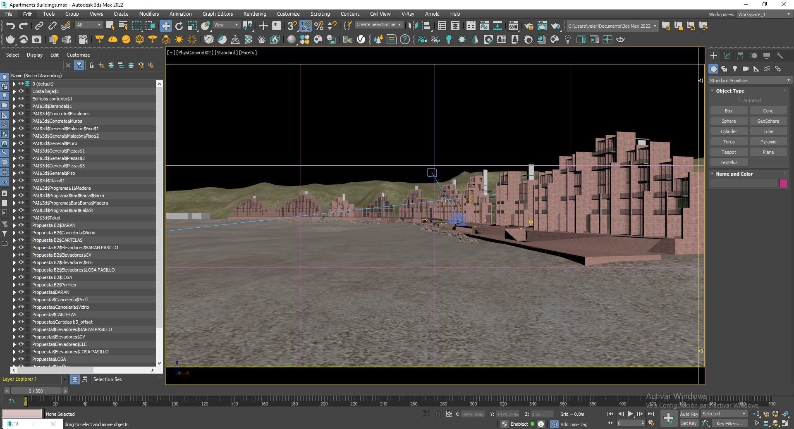Toggle the Auto Key button
The width and height of the screenshot is (794, 429).
pyautogui.click(x=689, y=414)
